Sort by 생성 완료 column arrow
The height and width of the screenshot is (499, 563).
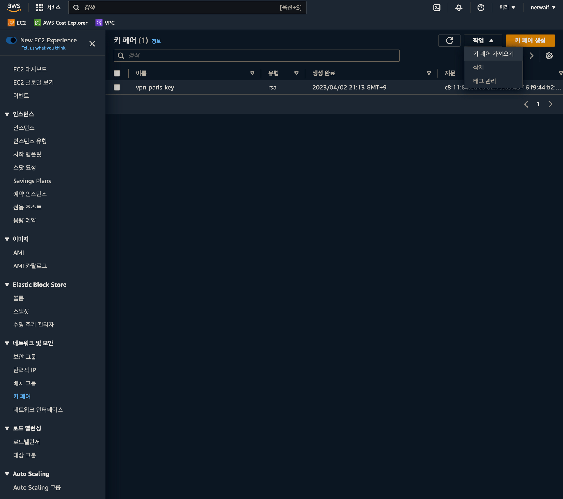(x=429, y=73)
